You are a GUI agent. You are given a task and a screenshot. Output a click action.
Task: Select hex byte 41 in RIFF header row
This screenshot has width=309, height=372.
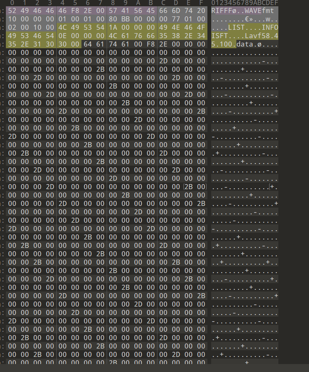coord(125,10)
